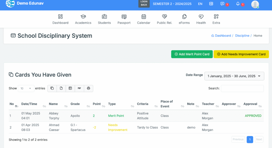Click the copy table export icon
The height and width of the screenshot is (148, 272).
point(52,88)
